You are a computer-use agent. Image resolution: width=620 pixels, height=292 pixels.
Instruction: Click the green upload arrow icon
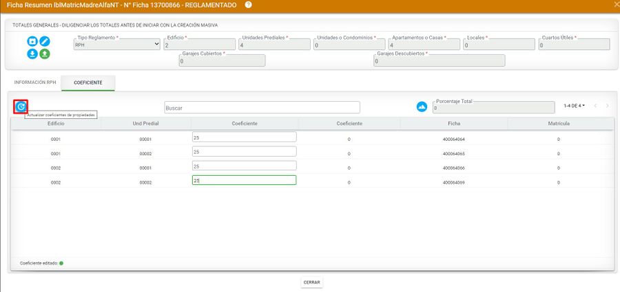[45, 54]
